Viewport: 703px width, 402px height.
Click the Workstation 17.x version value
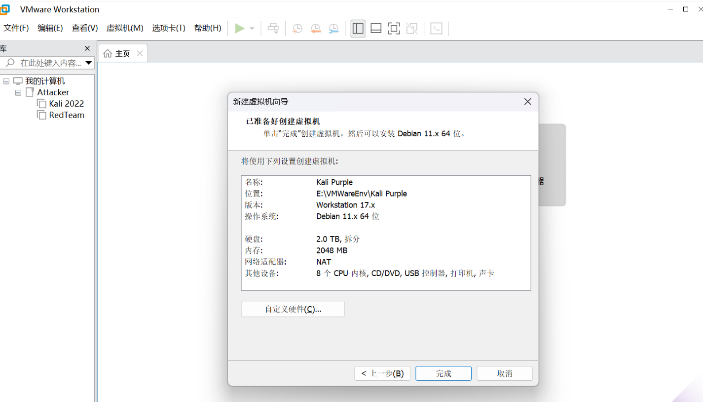coord(345,205)
